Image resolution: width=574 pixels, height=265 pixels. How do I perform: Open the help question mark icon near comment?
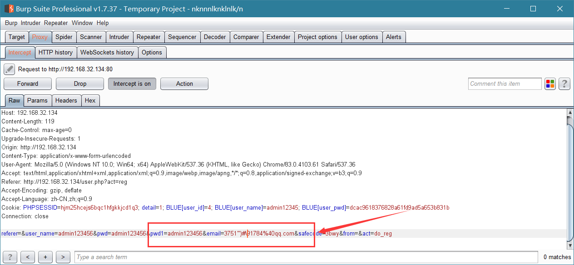click(564, 83)
